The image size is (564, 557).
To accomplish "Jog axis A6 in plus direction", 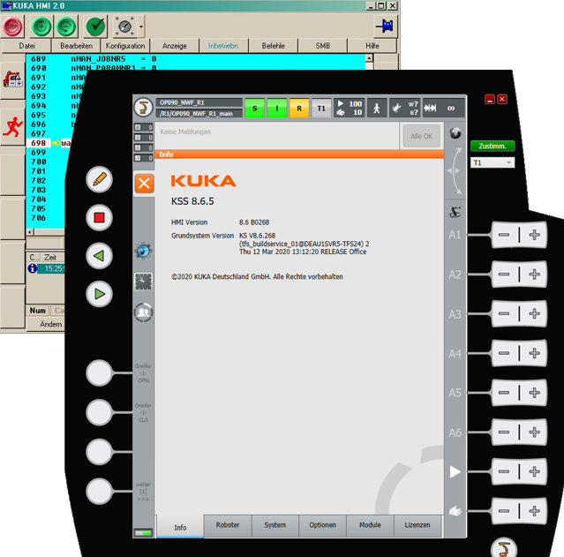I will (x=535, y=432).
